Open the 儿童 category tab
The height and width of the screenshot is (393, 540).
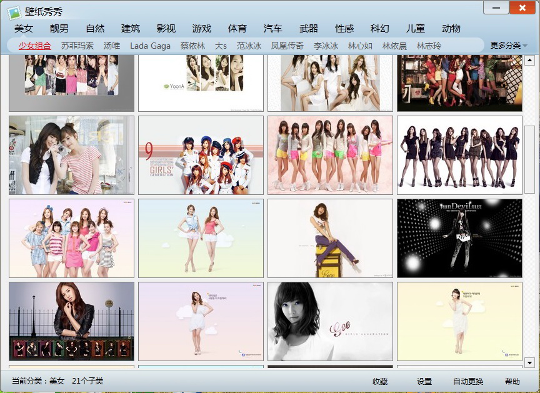pos(416,29)
